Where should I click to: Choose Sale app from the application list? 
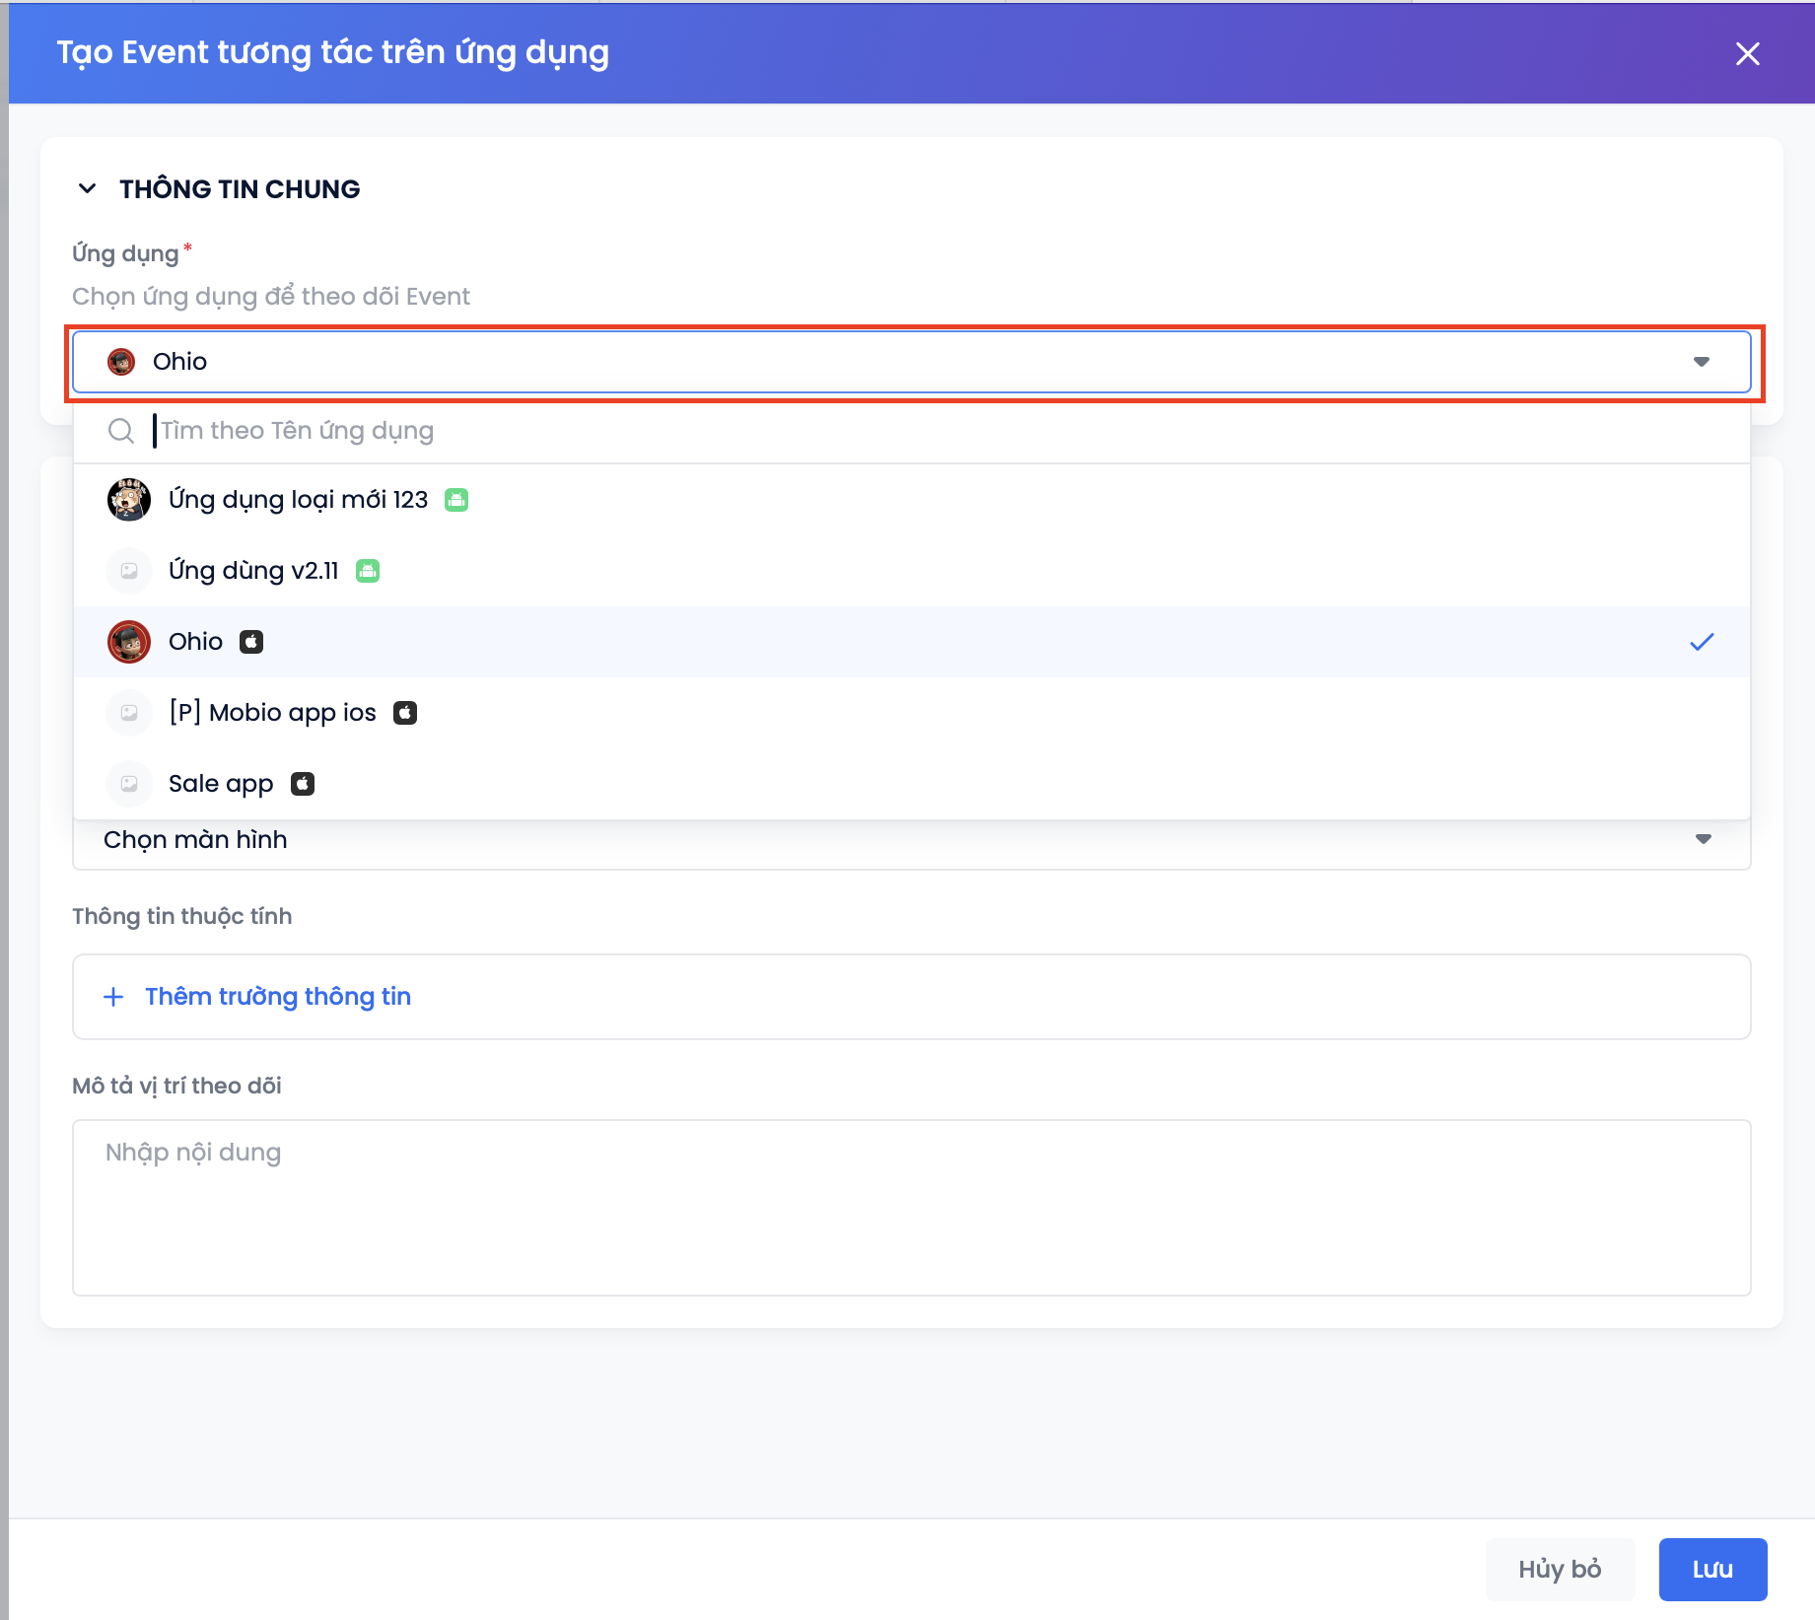[221, 784]
